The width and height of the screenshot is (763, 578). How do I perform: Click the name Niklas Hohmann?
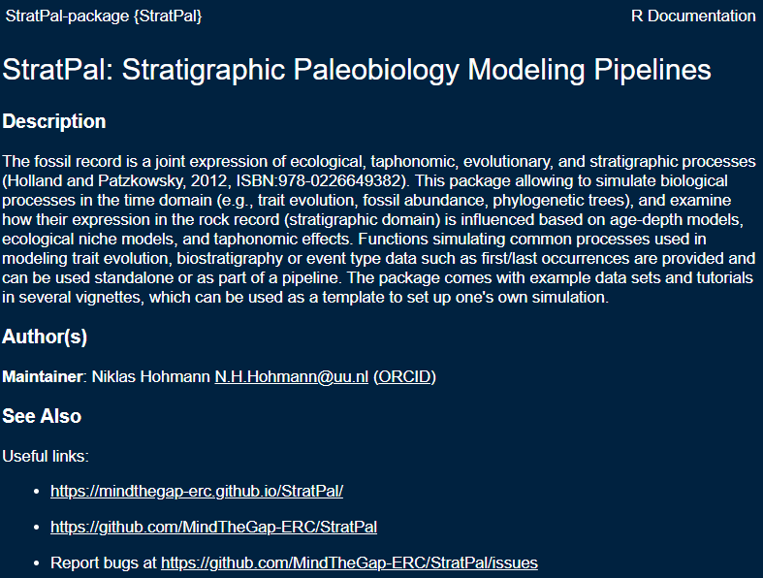150,376
